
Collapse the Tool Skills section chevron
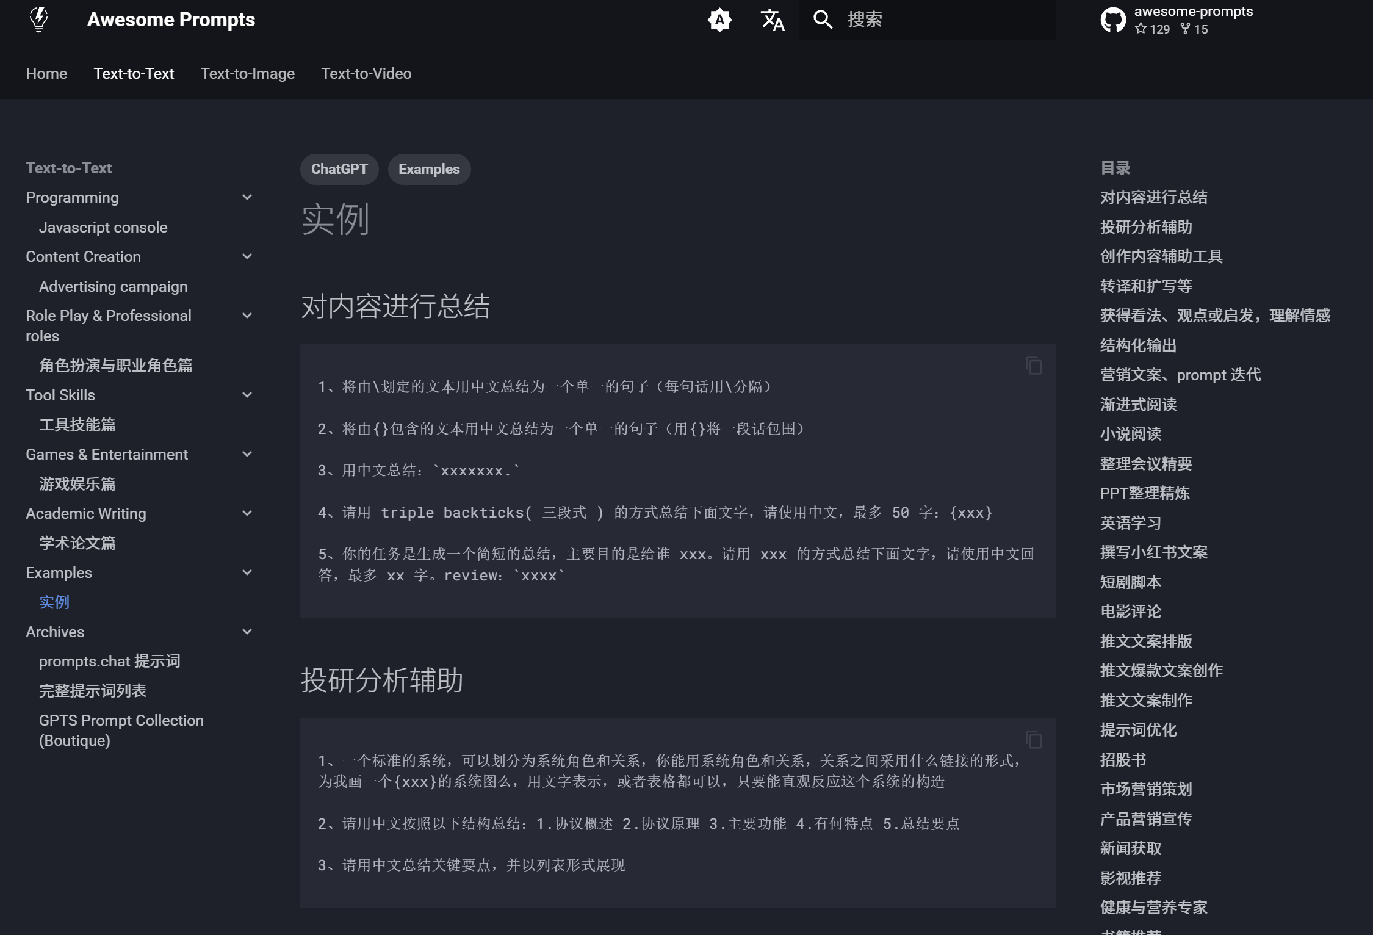click(x=247, y=395)
